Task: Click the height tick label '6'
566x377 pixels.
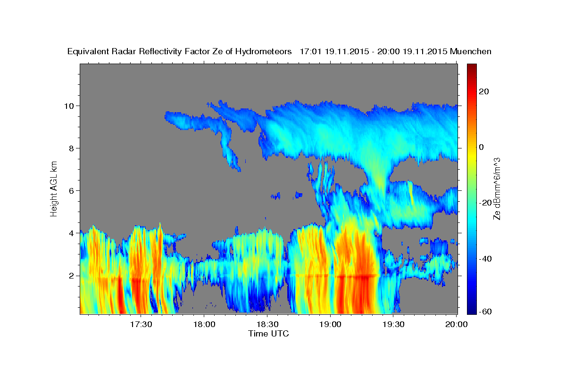Action: coord(73,190)
